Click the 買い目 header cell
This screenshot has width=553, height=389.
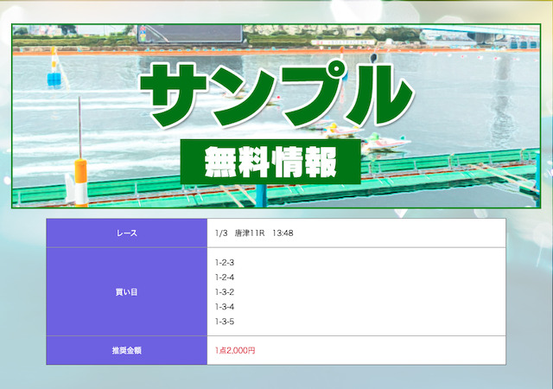pos(126,292)
